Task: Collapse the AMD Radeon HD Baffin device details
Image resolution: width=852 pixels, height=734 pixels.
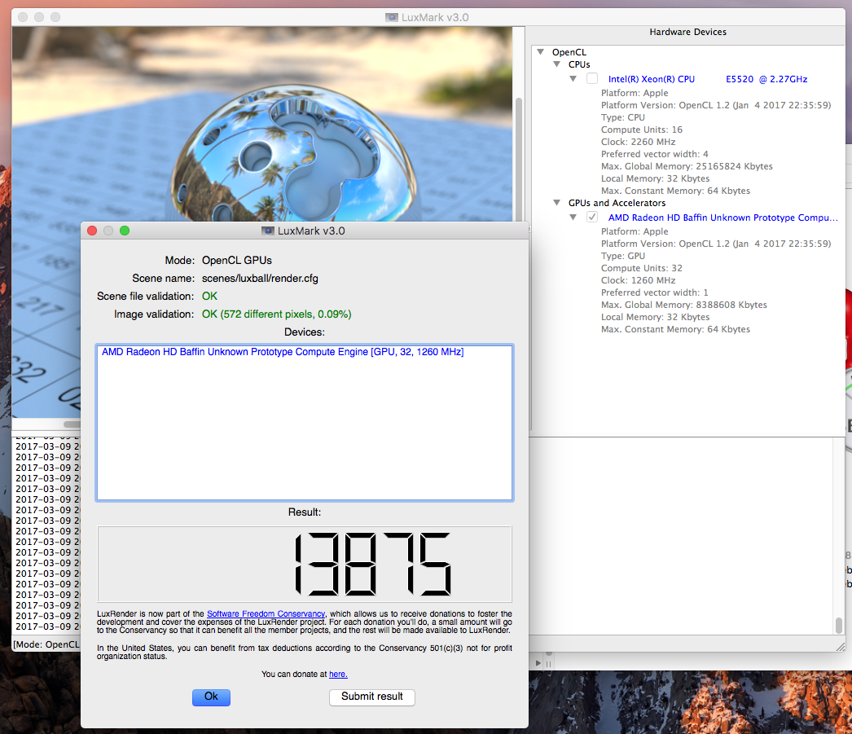Action: click(573, 218)
